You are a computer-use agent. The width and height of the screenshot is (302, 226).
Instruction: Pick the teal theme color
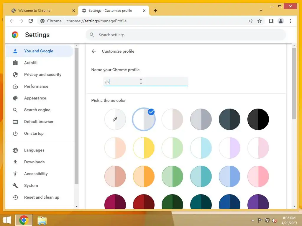coord(201,177)
